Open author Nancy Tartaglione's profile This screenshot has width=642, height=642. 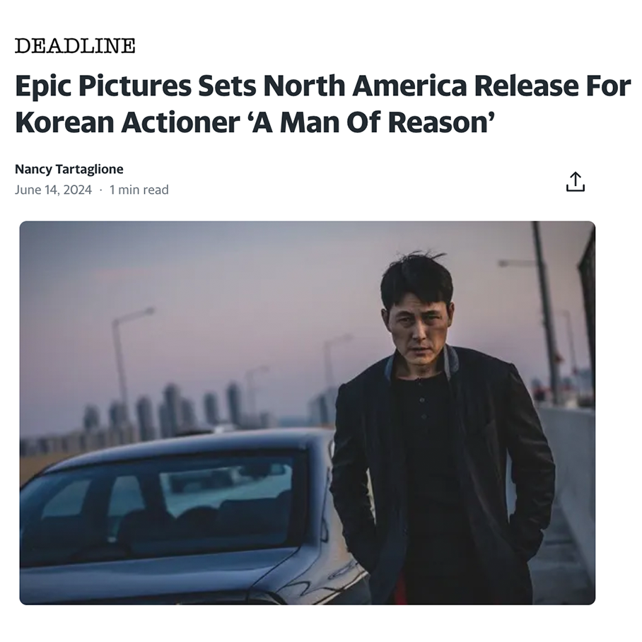tap(69, 169)
